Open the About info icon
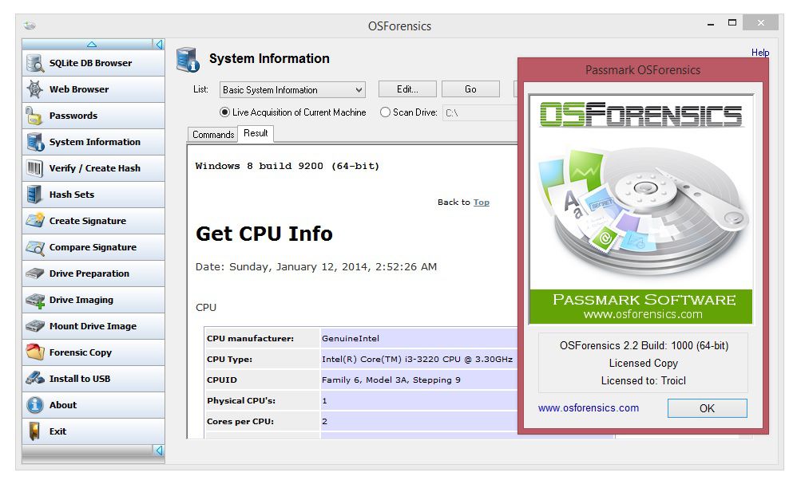The image size is (797, 484). [34, 405]
